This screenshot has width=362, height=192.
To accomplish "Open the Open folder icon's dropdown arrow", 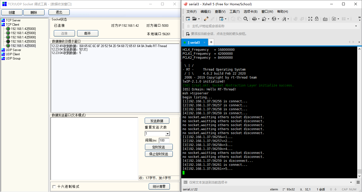I will [x=199, y=19].
